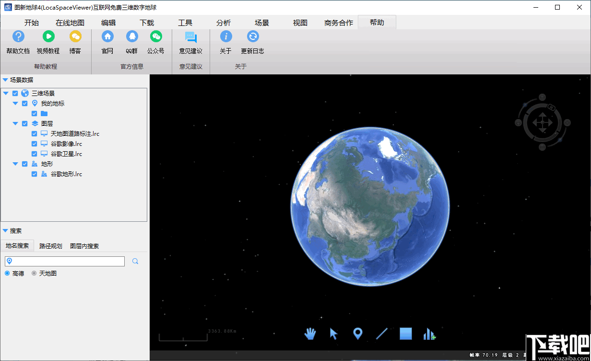Select the line drawing tool below the globe
The height and width of the screenshot is (361, 591).
coord(381,333)
